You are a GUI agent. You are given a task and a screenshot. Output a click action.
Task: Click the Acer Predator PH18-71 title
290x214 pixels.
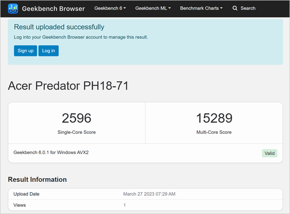[x=68, y=86]
